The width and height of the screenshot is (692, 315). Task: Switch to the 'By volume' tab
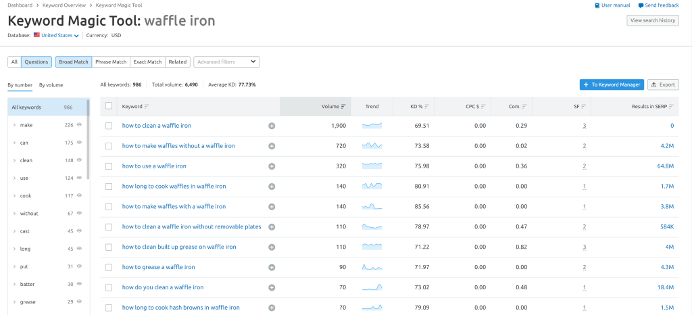click(51, 85)
